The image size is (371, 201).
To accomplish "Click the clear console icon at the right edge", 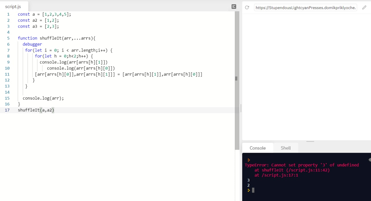I will click(x=370, y=160).
